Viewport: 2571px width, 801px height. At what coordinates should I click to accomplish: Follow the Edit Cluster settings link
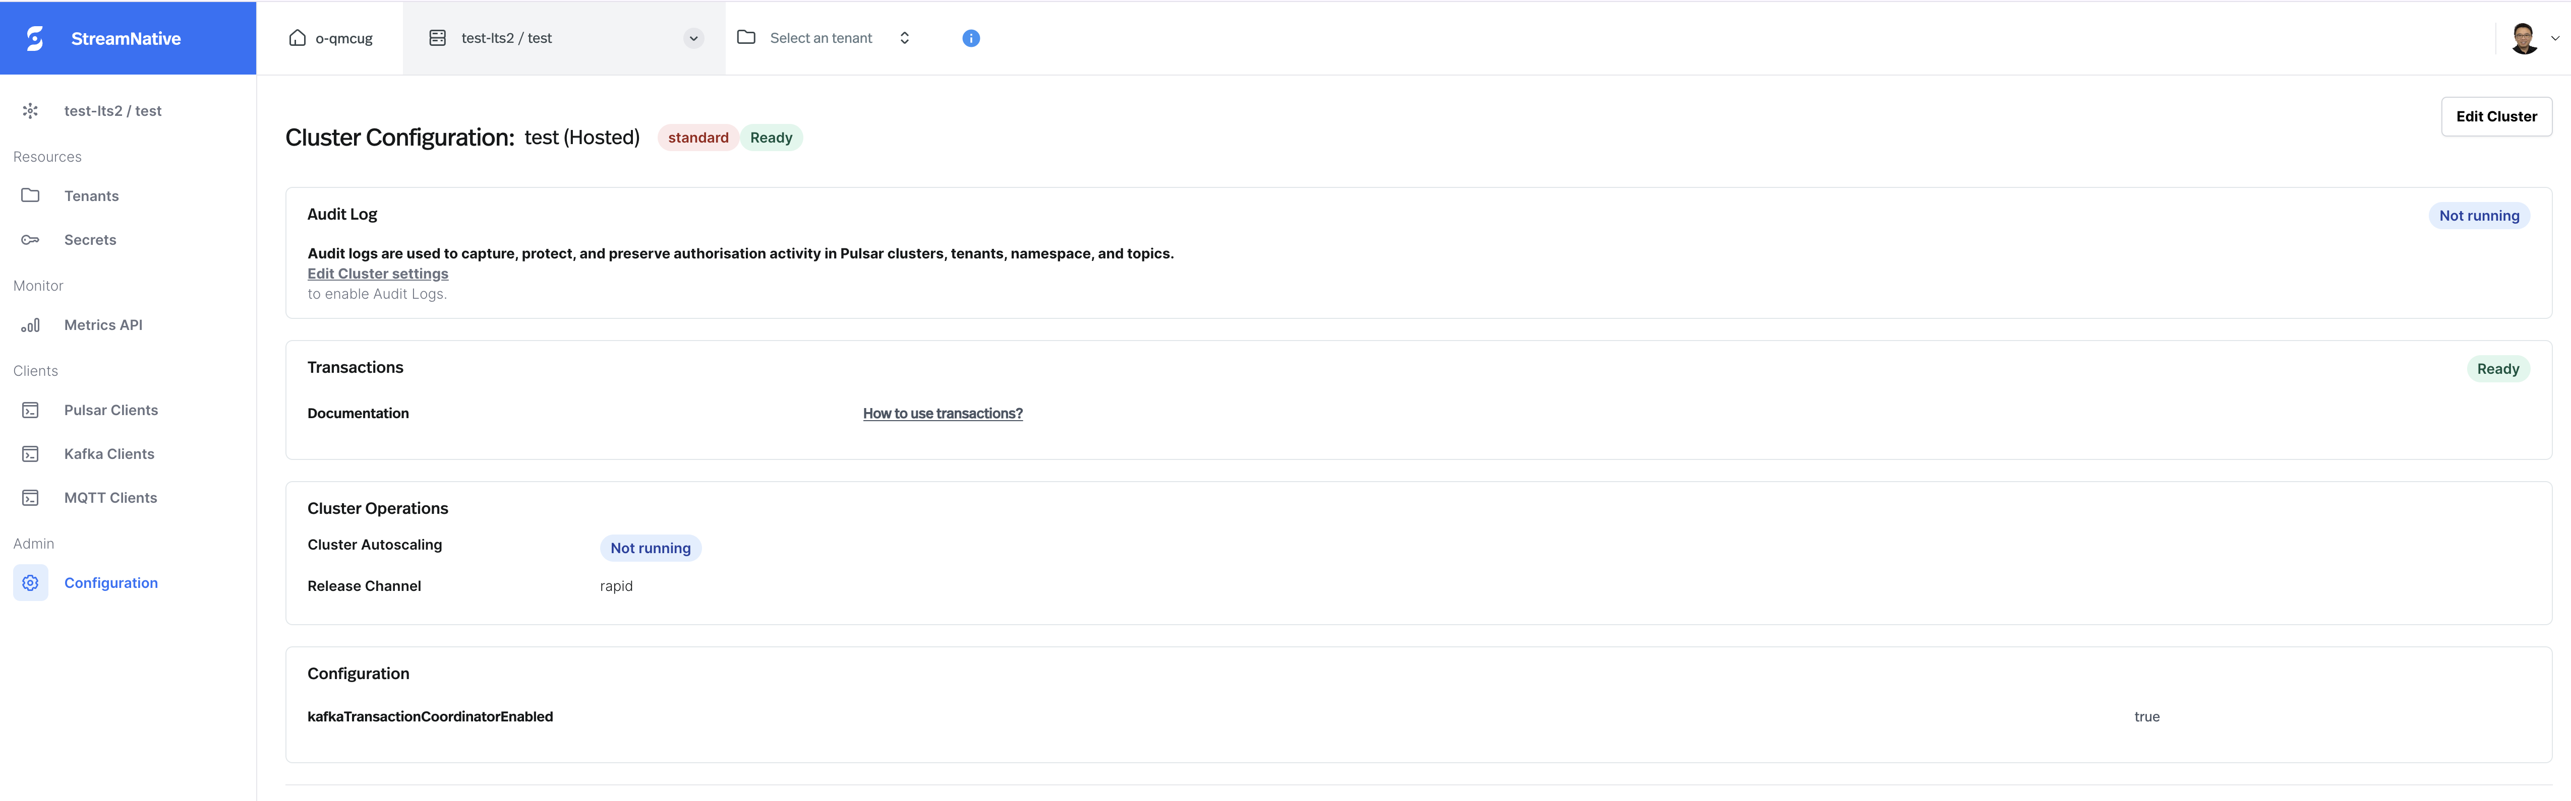(377, 274)
